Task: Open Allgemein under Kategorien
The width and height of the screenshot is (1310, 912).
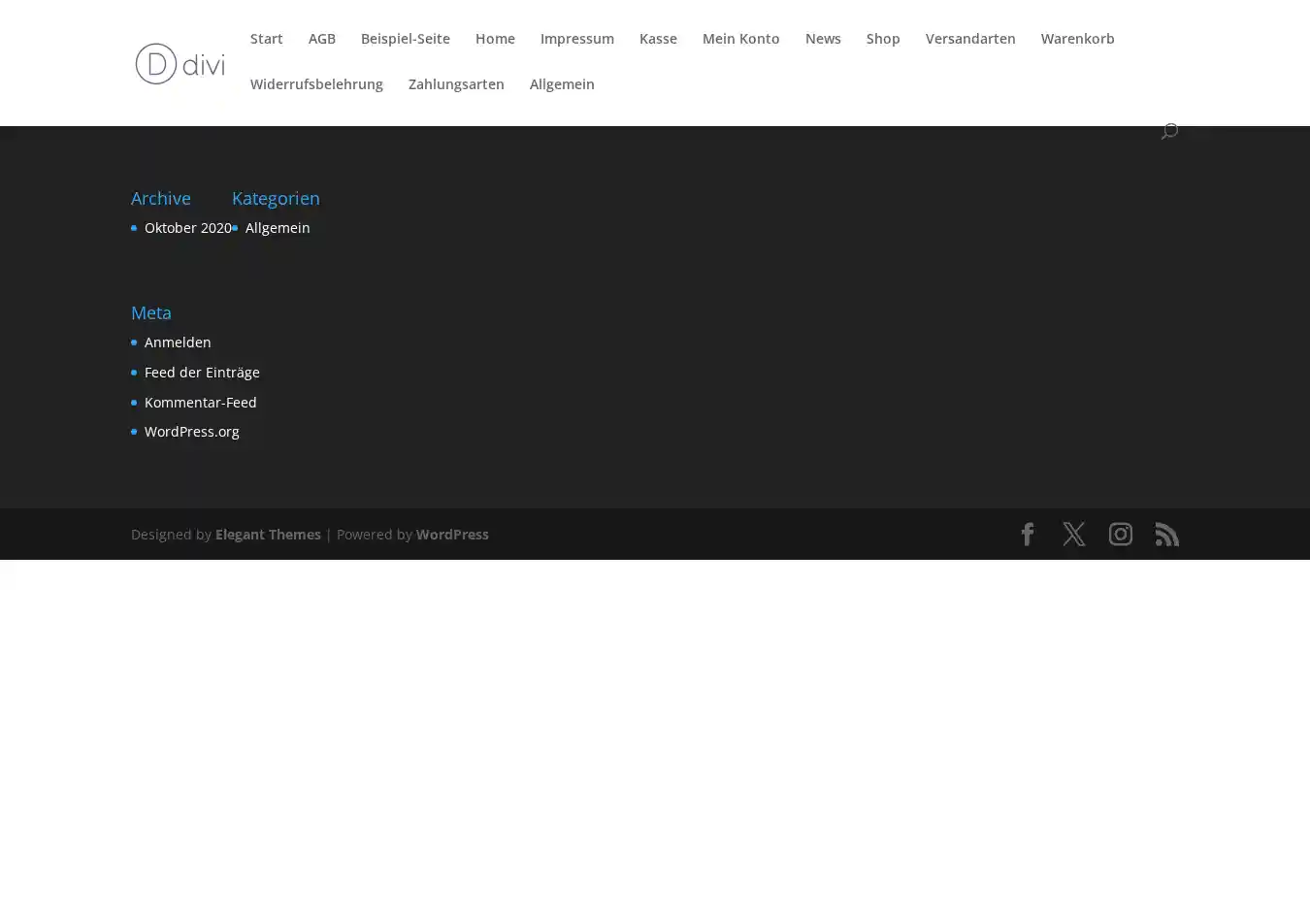Action: 278,228
